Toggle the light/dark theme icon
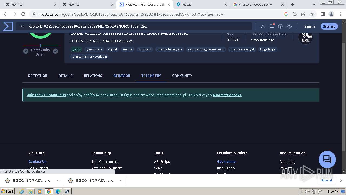Screen dimensions: 346x195 click(x=289, y=26)
